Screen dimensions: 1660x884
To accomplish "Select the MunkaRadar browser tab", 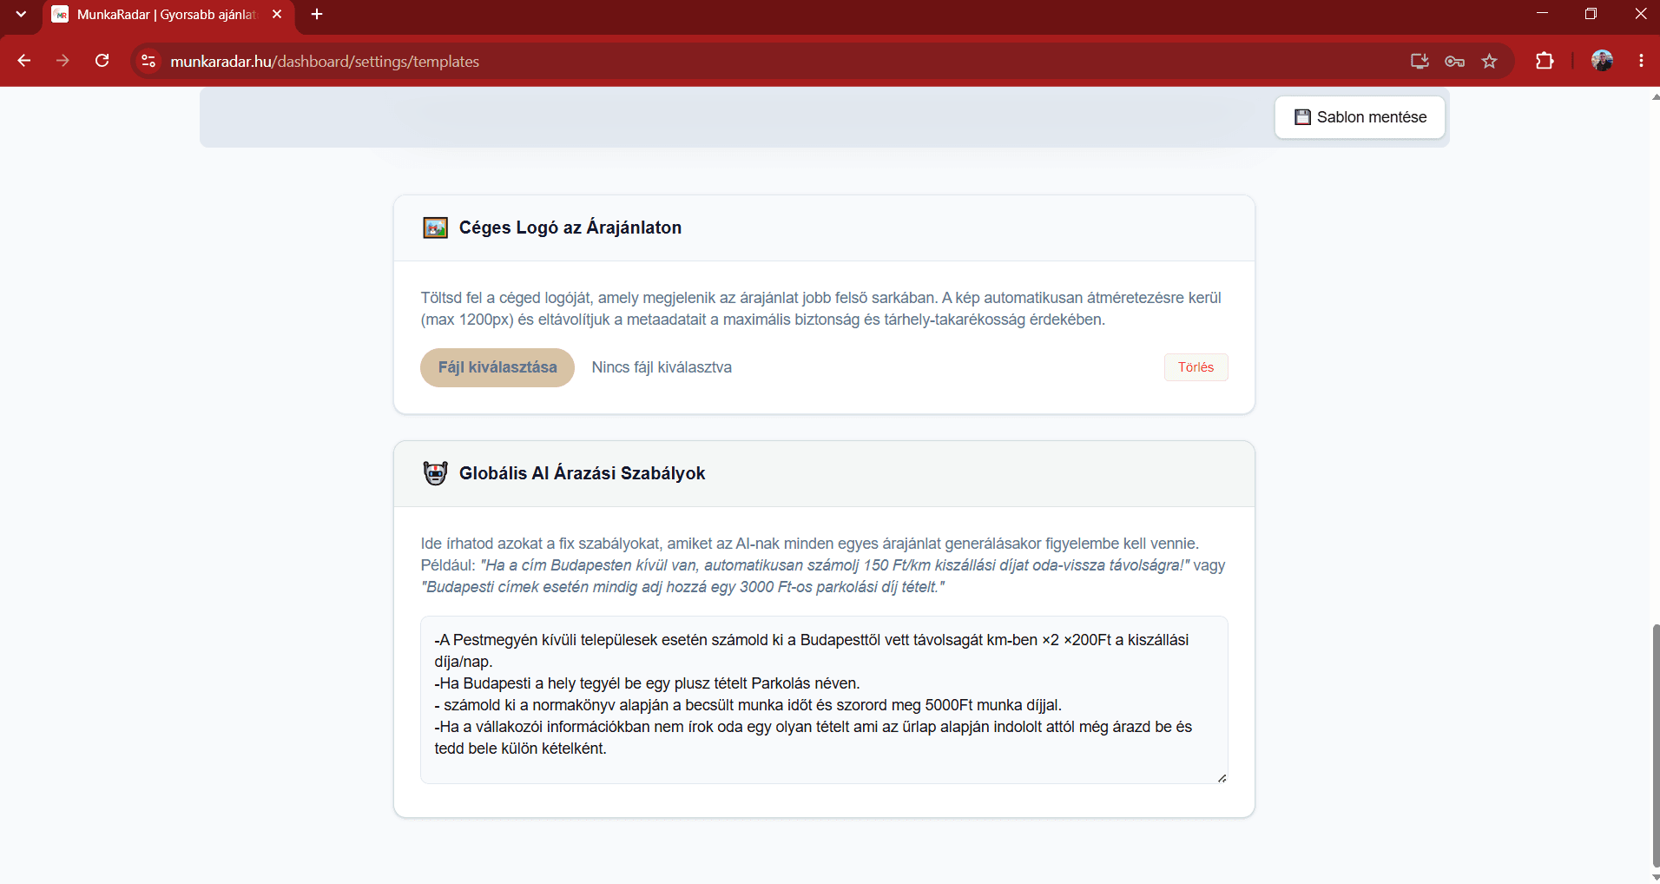I will 168,15.
